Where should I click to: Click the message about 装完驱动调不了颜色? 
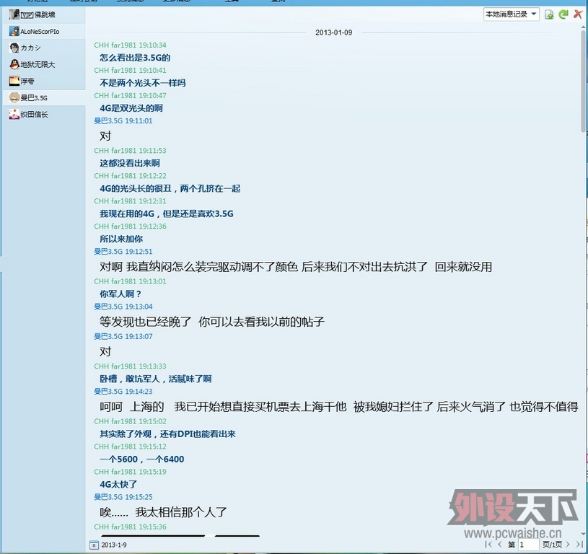coord(296,267)
